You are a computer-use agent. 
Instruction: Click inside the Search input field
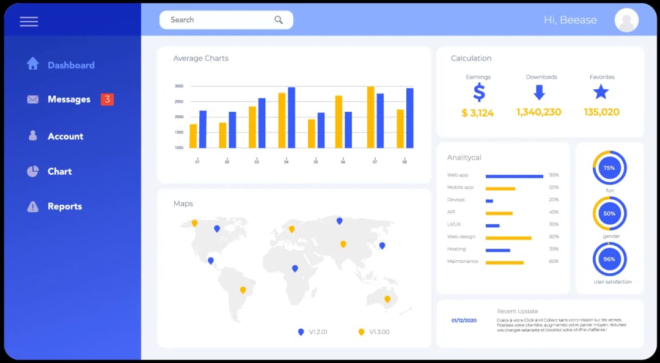214,20
